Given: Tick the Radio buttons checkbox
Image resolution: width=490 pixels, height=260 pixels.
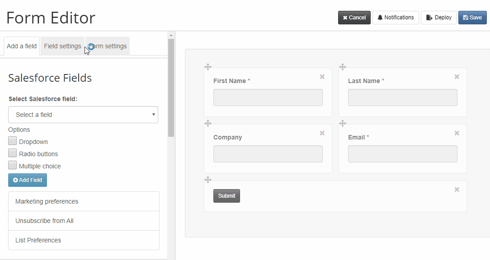Looking at the screenshot, I should [13, 153].
